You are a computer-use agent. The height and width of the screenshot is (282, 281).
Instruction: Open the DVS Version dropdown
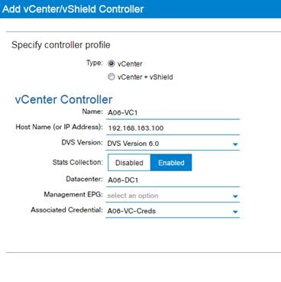(173, 144)
